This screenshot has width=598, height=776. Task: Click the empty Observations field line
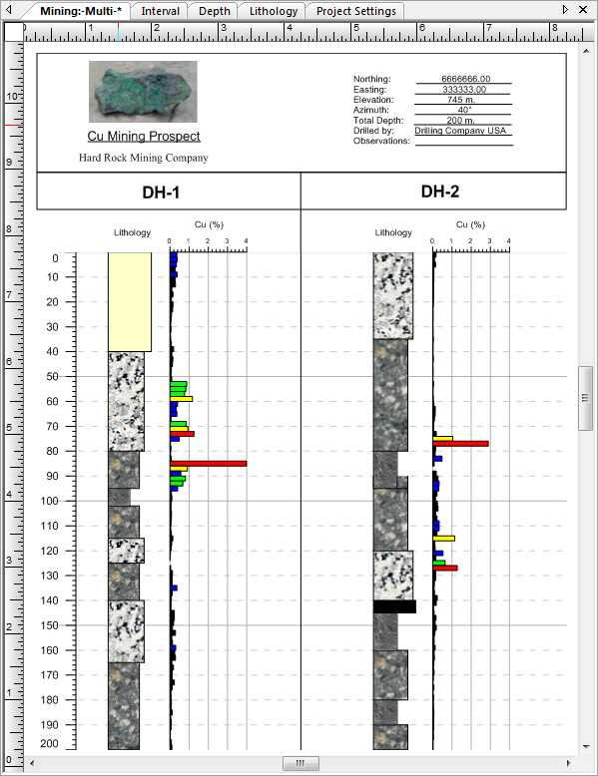464,141
